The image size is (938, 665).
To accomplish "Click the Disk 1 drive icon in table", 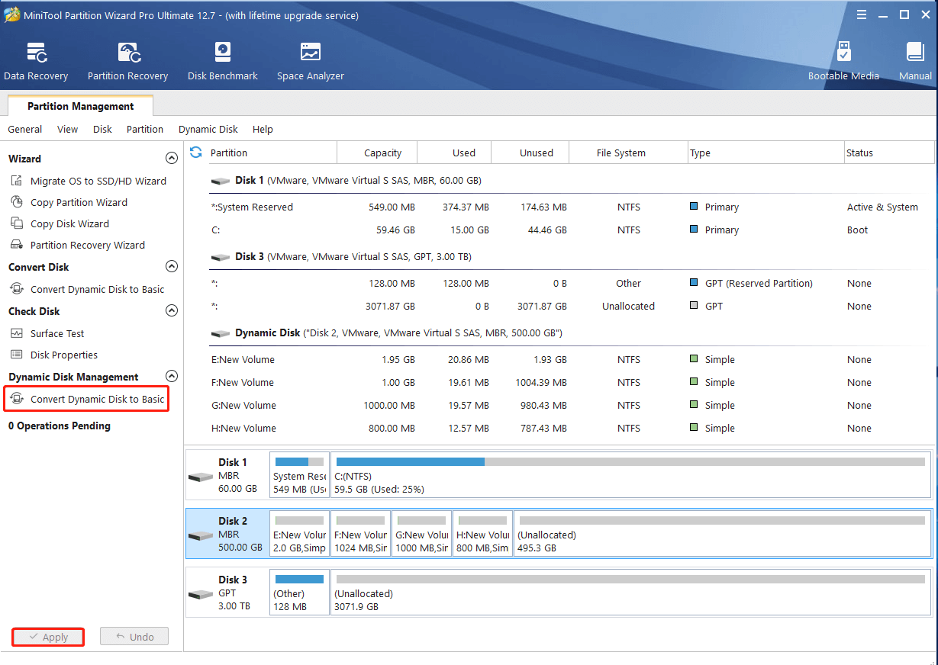I will tap(221, 181).
